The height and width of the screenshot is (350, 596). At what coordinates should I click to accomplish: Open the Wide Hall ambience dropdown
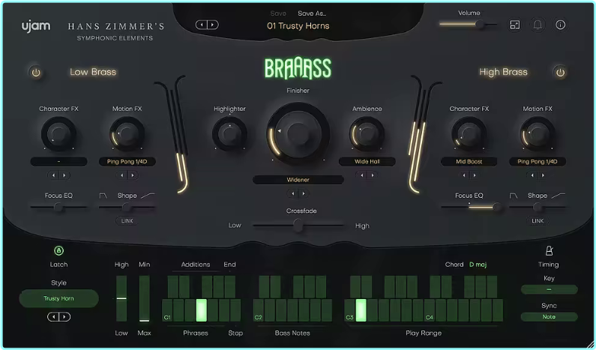pyautogui.click(x=367, y=161)
